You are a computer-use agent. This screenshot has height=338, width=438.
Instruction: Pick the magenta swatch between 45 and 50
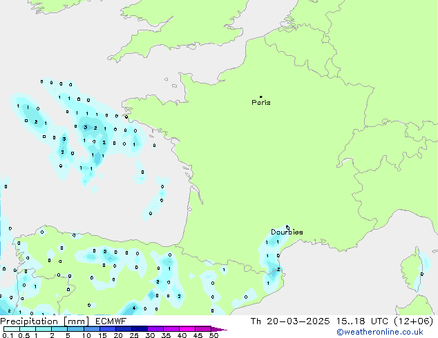pyautogui.click(x=203, y=329)
